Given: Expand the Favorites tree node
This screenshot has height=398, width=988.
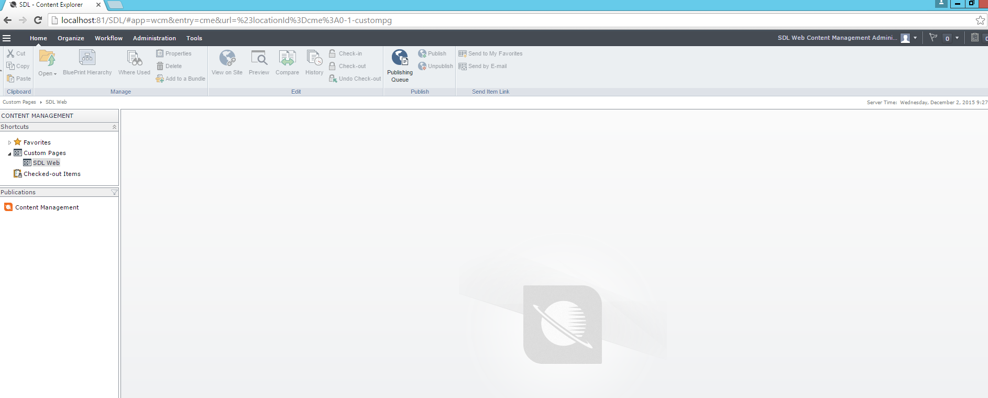Looking at the screenshot, I should coord(9,142).
